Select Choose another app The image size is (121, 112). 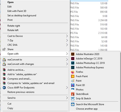pyautogui.click(x=87, y=109)
